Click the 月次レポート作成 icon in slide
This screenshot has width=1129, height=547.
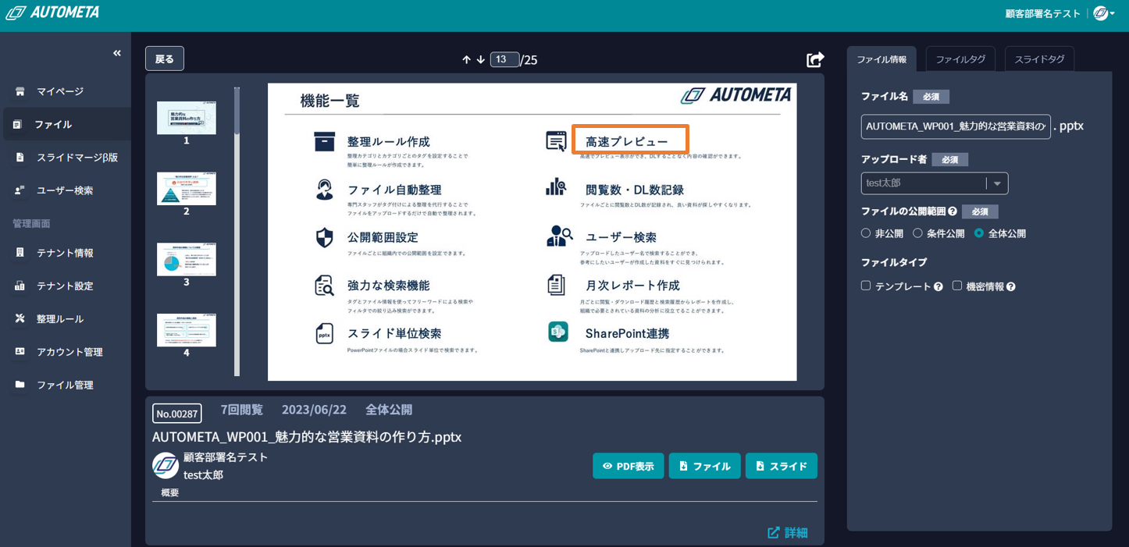tap(557, 285)
